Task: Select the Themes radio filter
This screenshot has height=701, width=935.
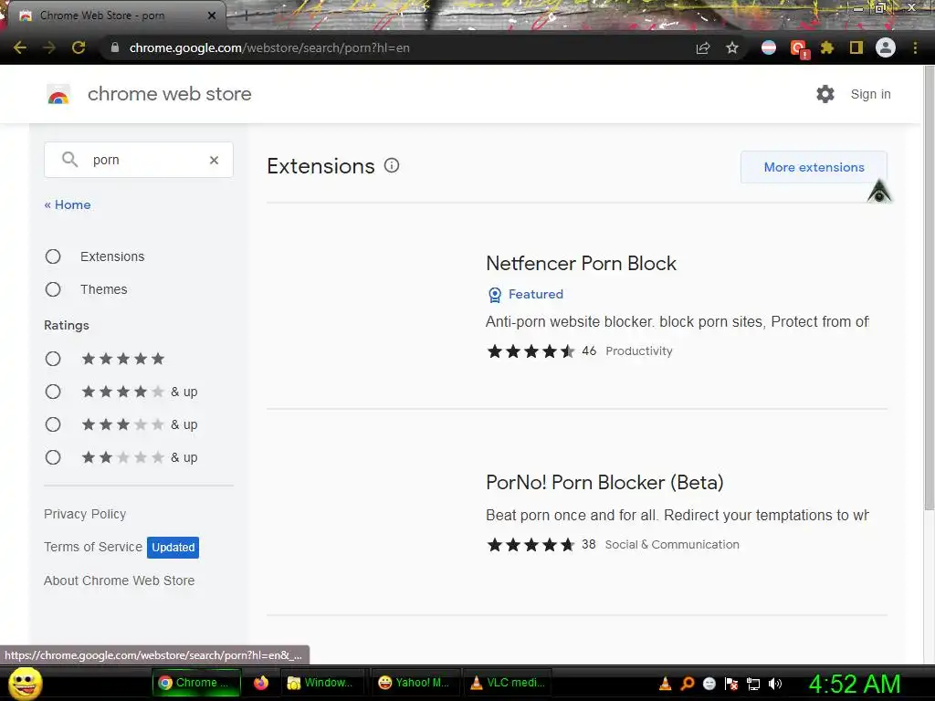Action: tap(53, 289)
